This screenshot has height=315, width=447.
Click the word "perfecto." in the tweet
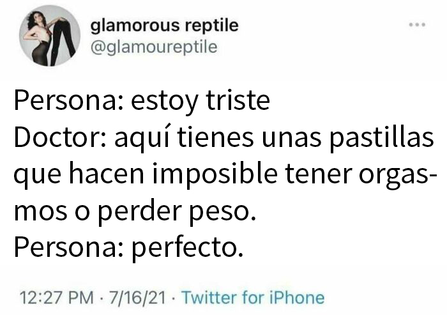coord(188,246)
